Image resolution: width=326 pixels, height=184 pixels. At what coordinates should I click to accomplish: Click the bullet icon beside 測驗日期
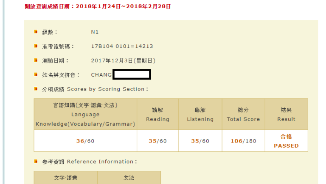[x=36, y=60]
